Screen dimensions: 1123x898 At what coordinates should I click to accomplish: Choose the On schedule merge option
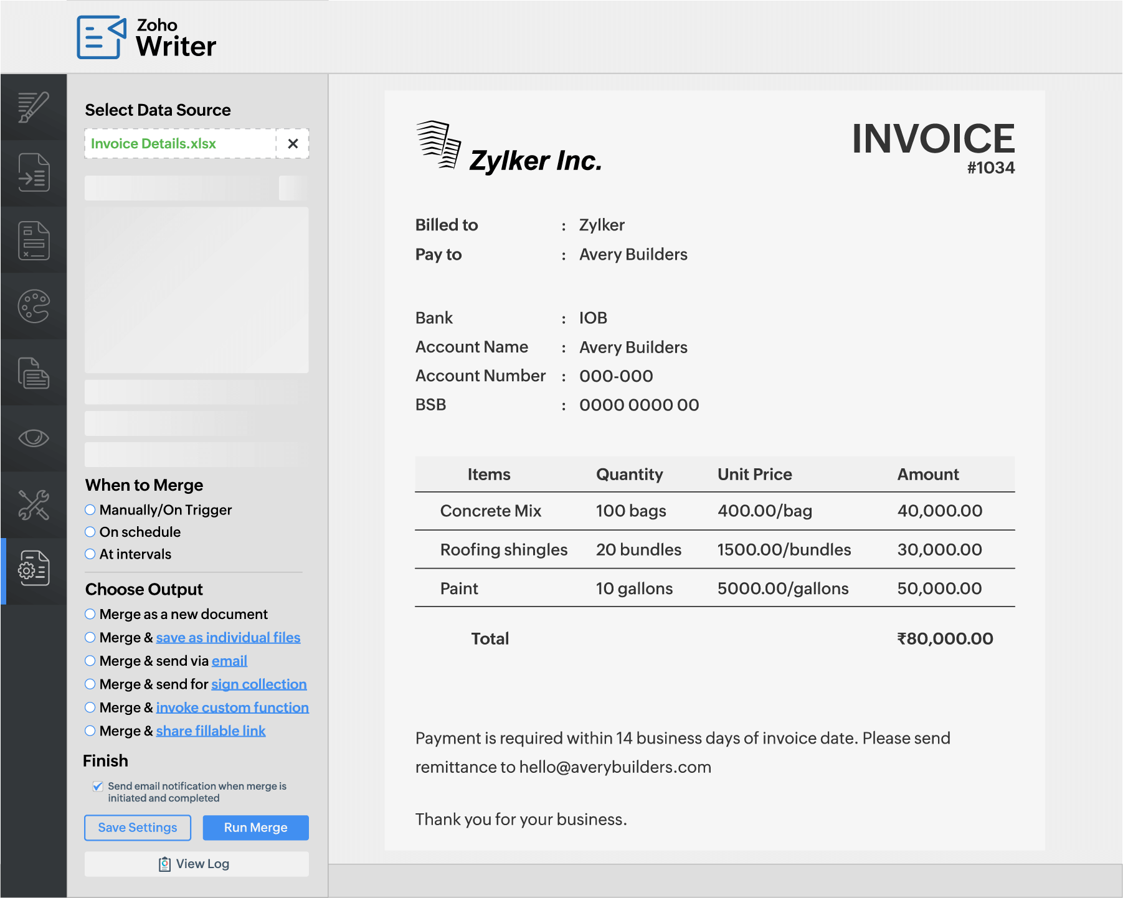click(90, 532)
